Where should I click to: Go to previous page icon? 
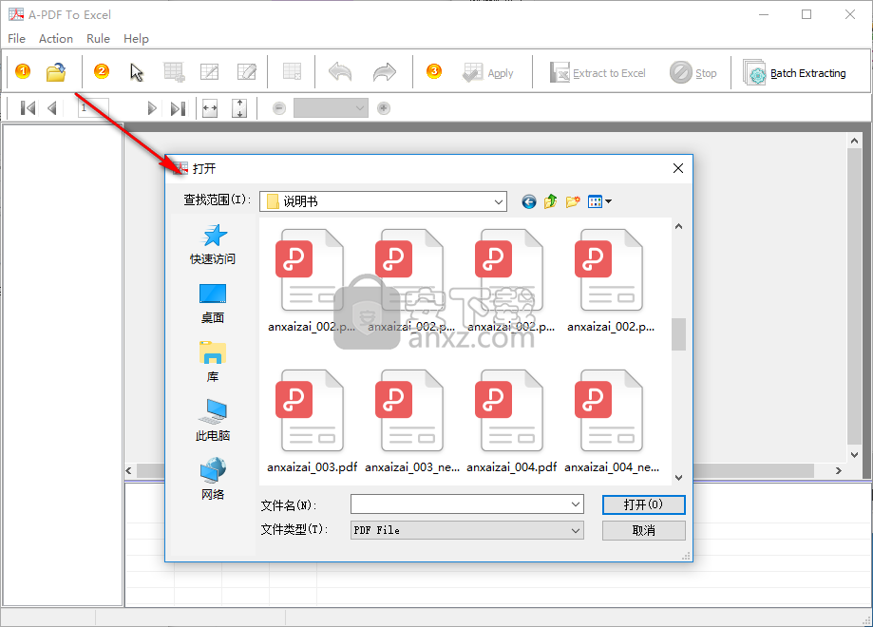click(52, 108)
